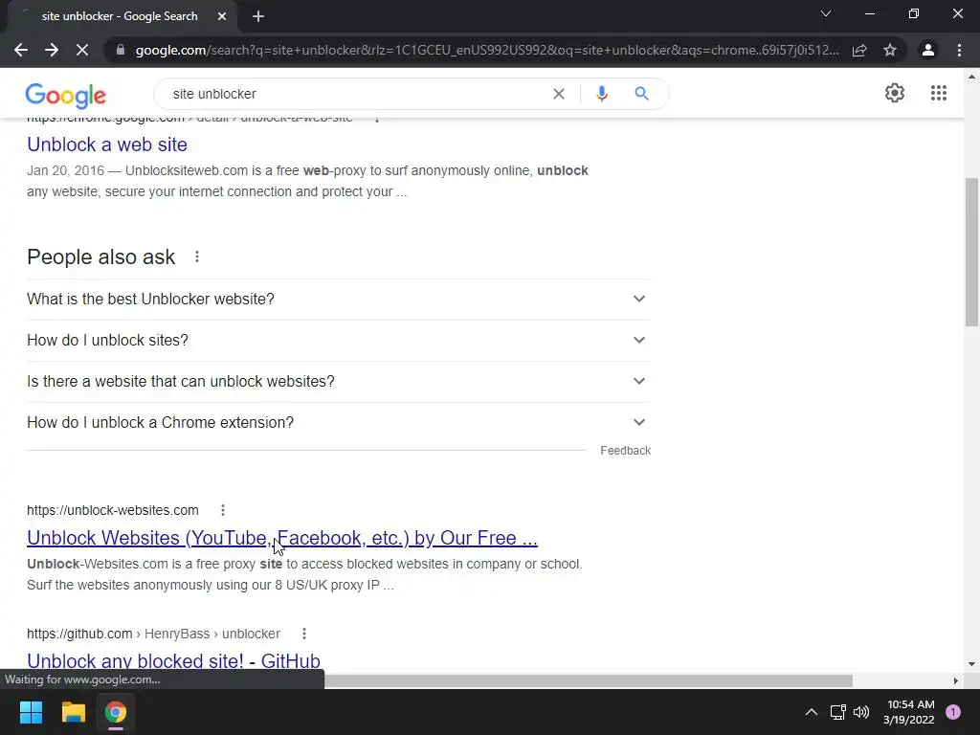Open a new tab with the plus button
The height and width of the screenshot is (735, 980).
(x=258, y=16)
